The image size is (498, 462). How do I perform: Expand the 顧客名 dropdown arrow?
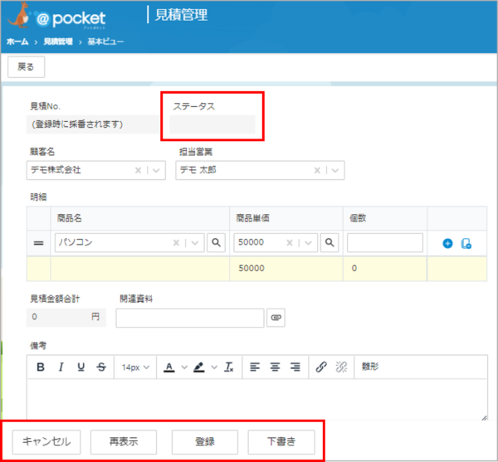coord(156,170)
